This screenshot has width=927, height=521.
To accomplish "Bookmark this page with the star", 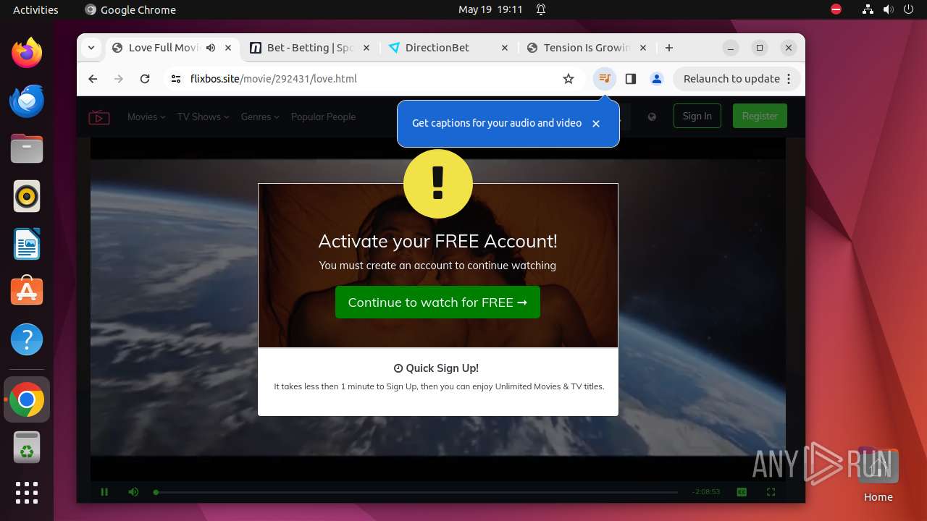I will click(x=569, y=79).
